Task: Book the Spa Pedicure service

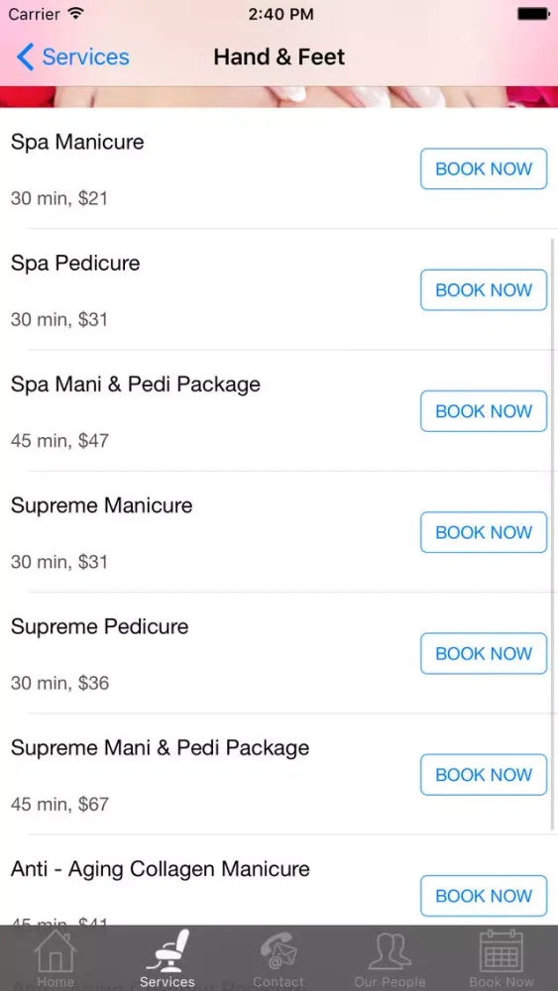Action: 484,290
